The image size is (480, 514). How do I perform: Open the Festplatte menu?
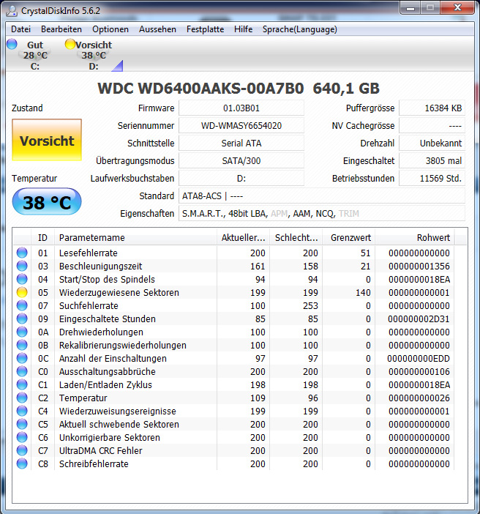pos(205,29)
